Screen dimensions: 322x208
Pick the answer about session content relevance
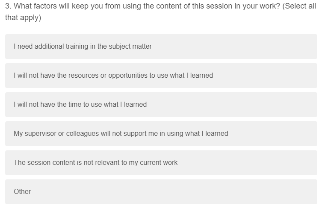(95, 162)
